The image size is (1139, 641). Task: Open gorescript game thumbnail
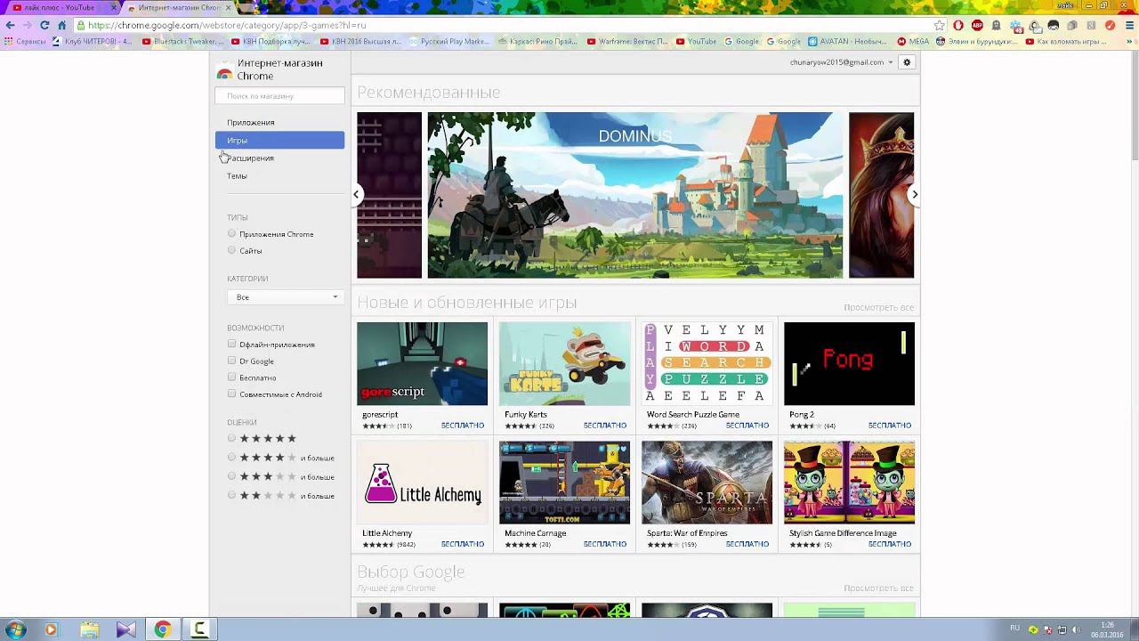coord(422,364)
